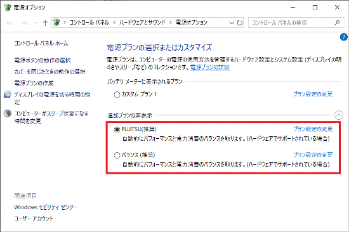Select カスタム プラン 1 radio button

[x=117, y=94]
